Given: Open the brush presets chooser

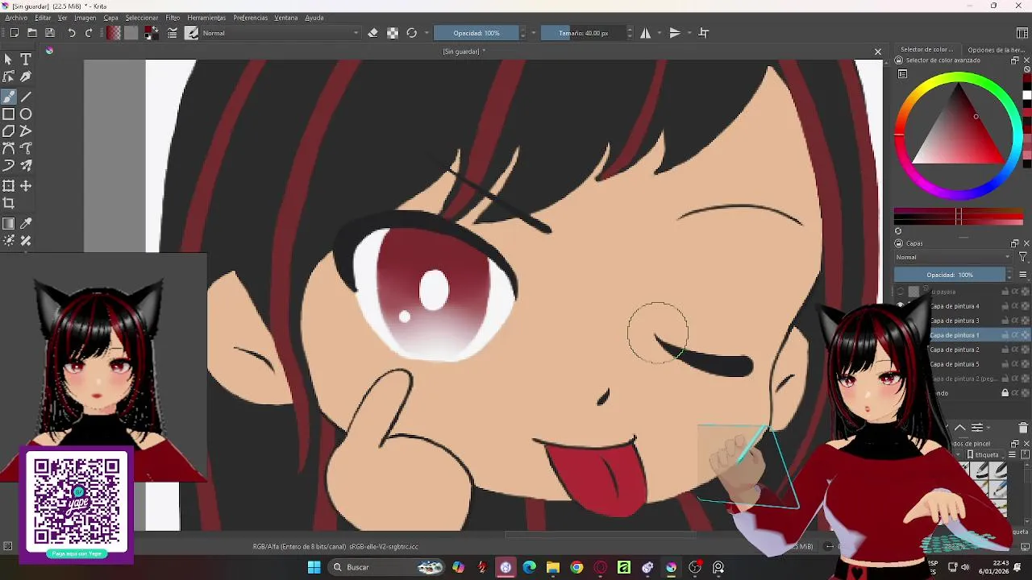Looking at the screenshot, I should click(x=192, y=33).
